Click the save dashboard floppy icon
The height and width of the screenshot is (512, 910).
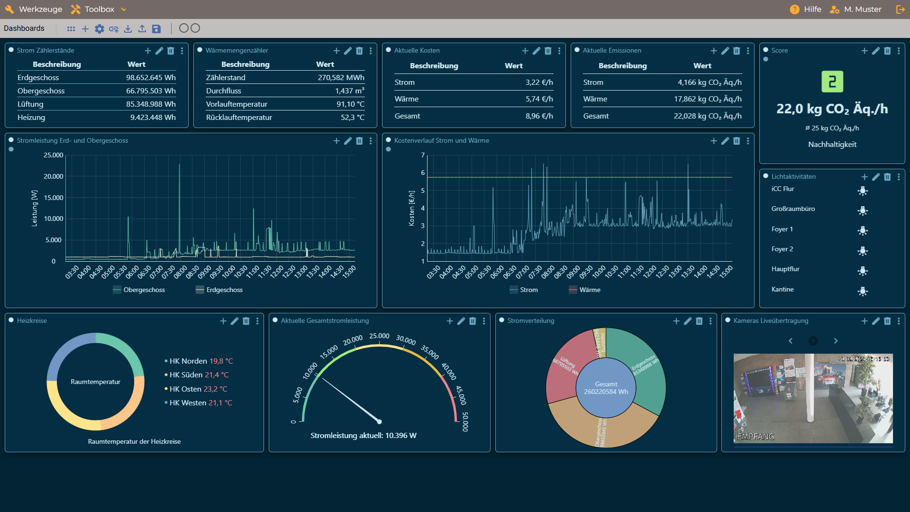click(x=156, y=29)
